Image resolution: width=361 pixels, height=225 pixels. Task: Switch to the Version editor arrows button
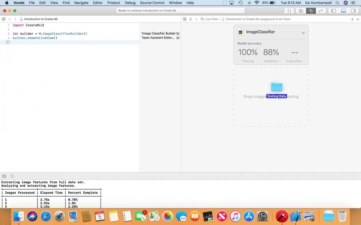click(321, 11)
